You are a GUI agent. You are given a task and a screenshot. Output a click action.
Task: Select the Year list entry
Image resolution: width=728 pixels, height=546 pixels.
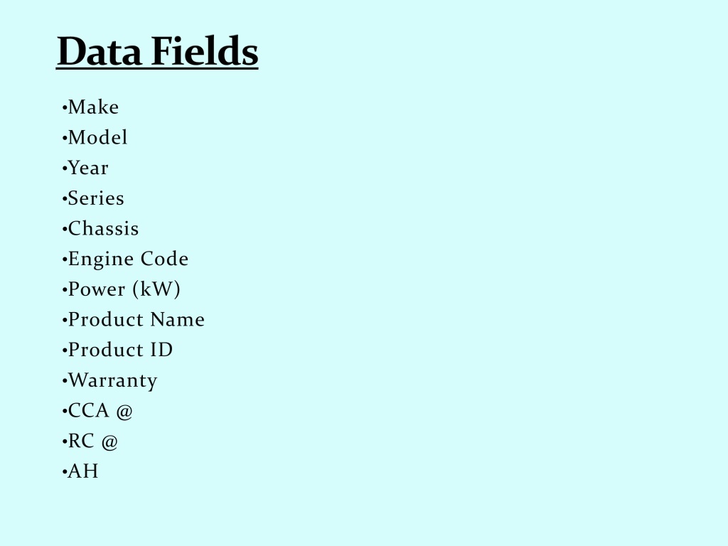click(85, 168)
